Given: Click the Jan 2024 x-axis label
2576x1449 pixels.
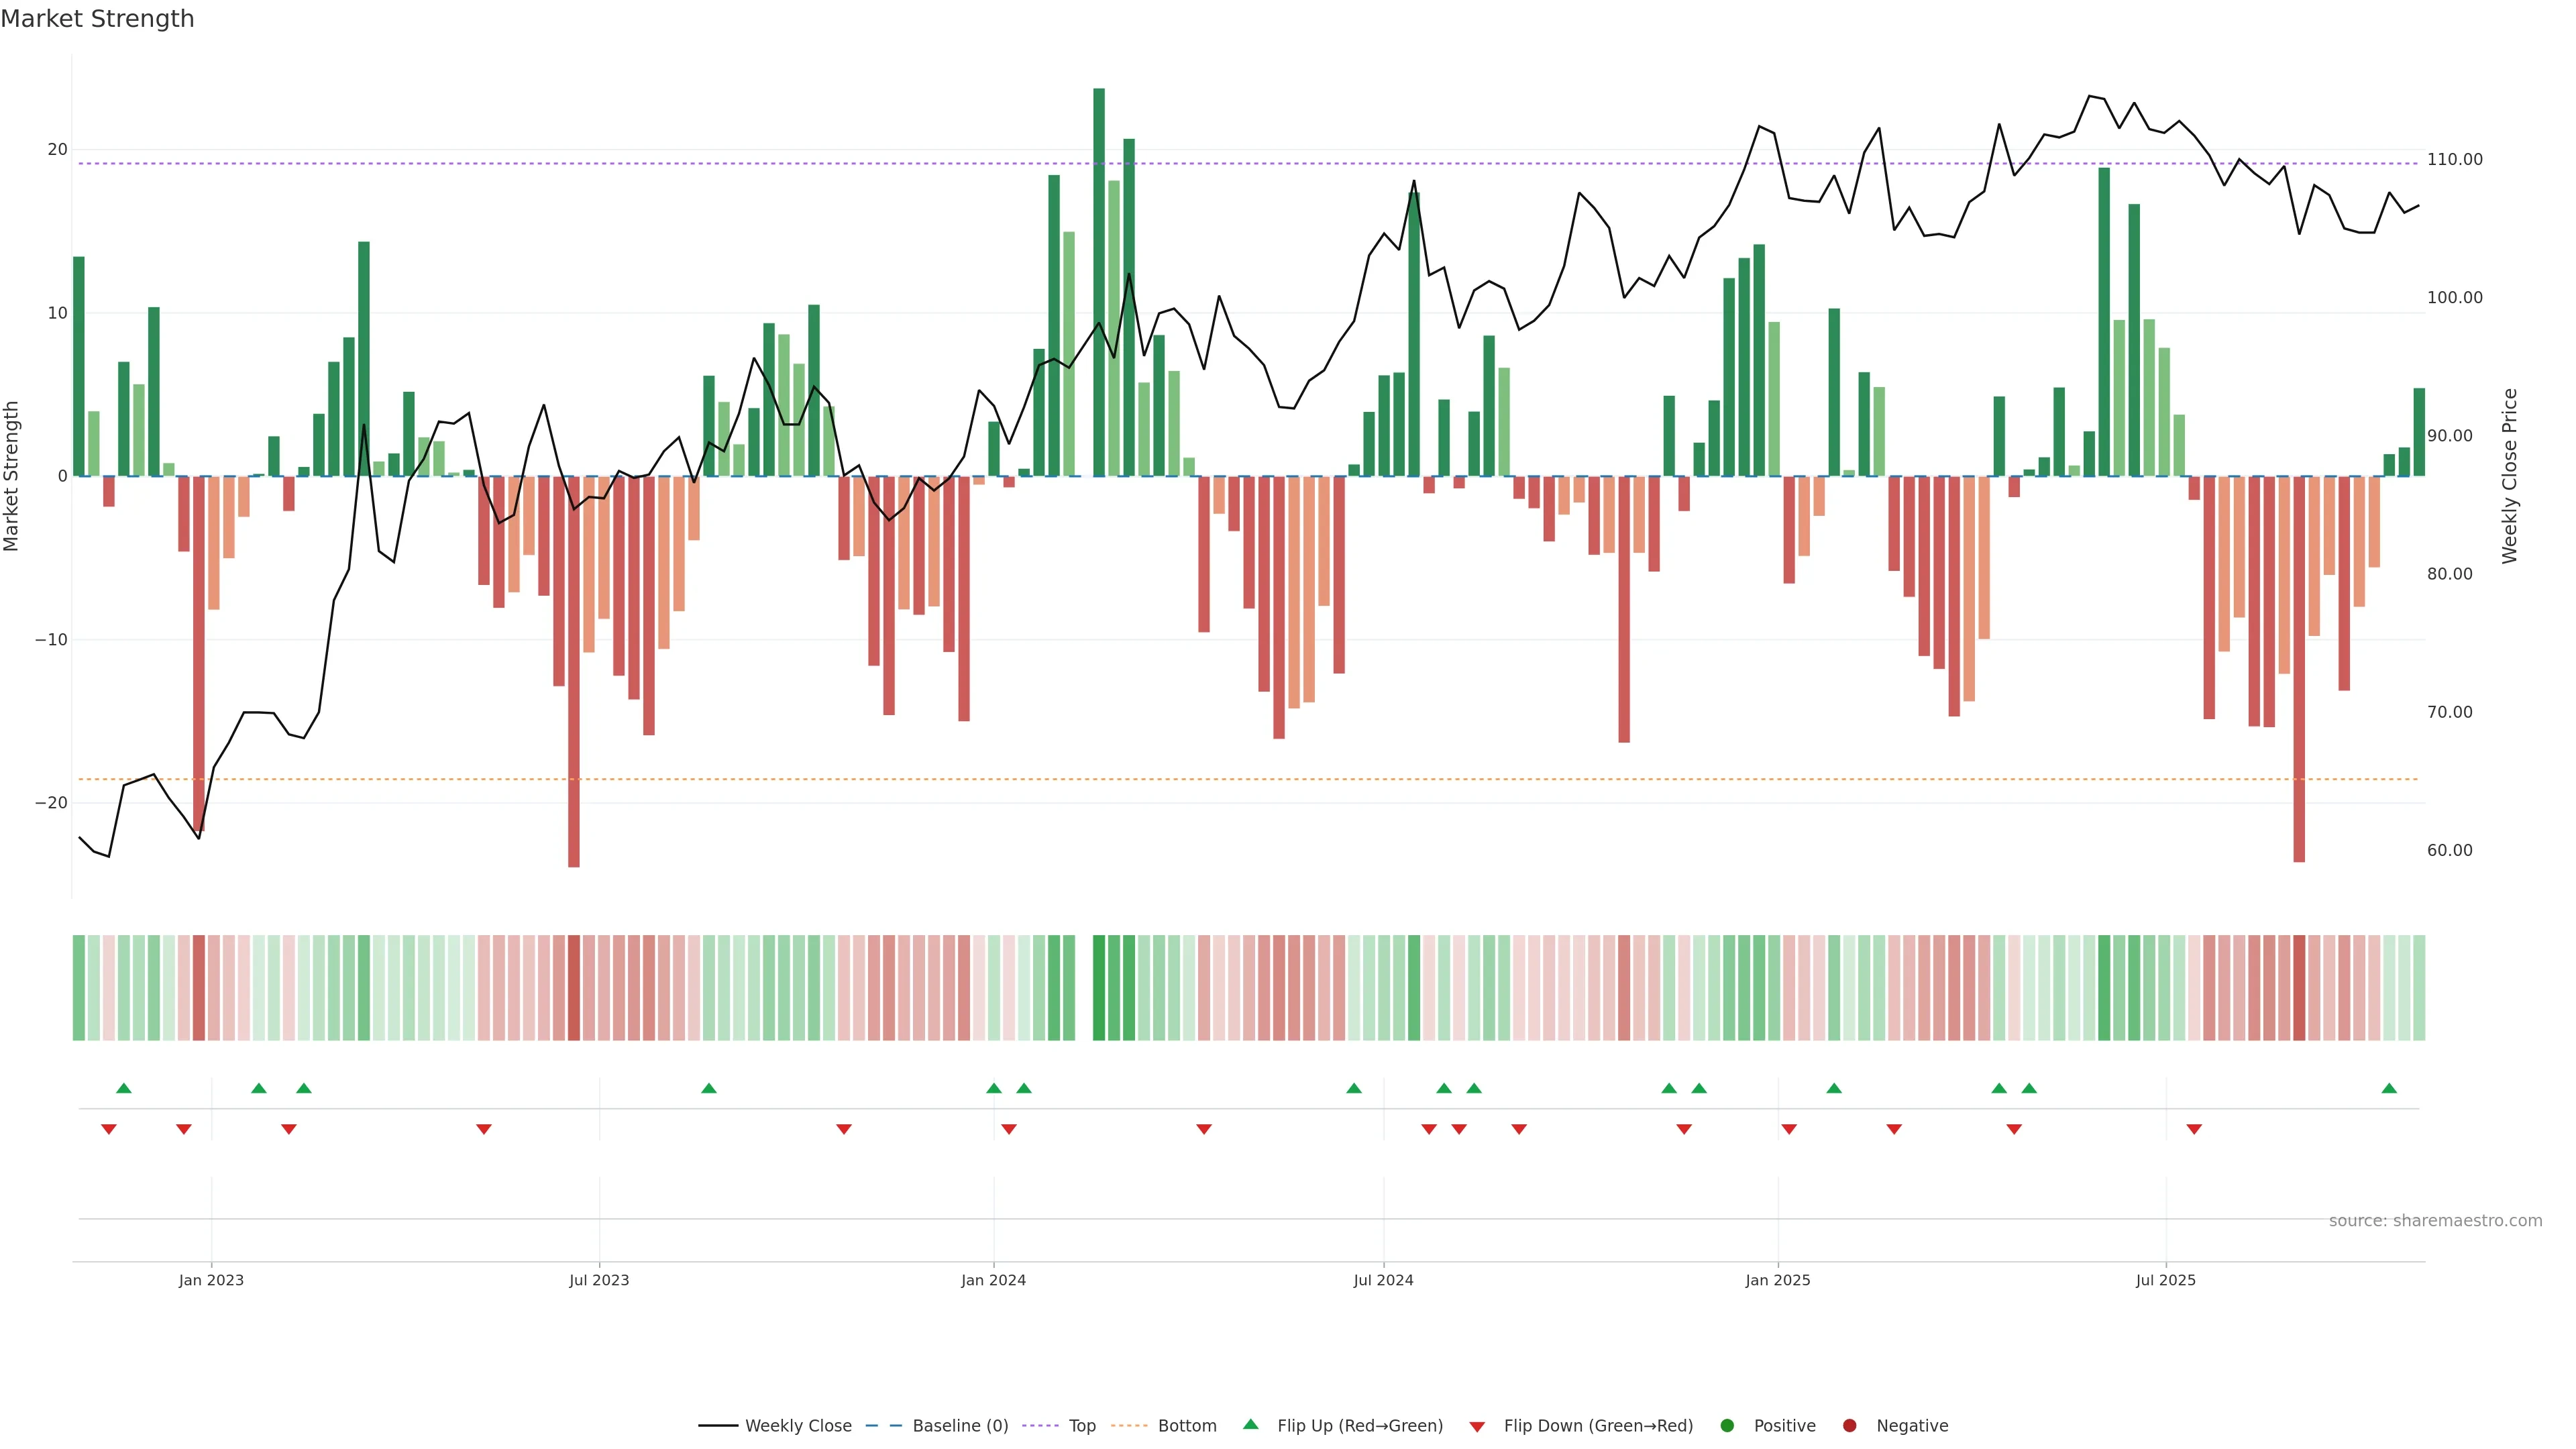Looking at the screenshot, I should [993, 1280].
